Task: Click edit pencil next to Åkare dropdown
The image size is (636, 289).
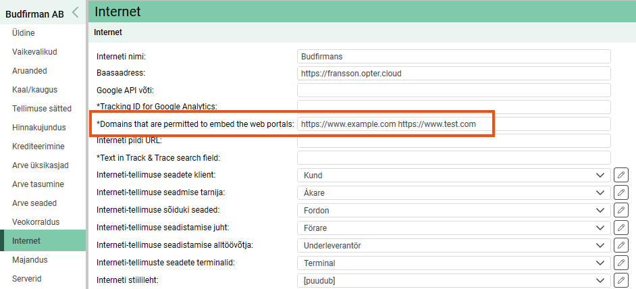Action: point(621,192)
